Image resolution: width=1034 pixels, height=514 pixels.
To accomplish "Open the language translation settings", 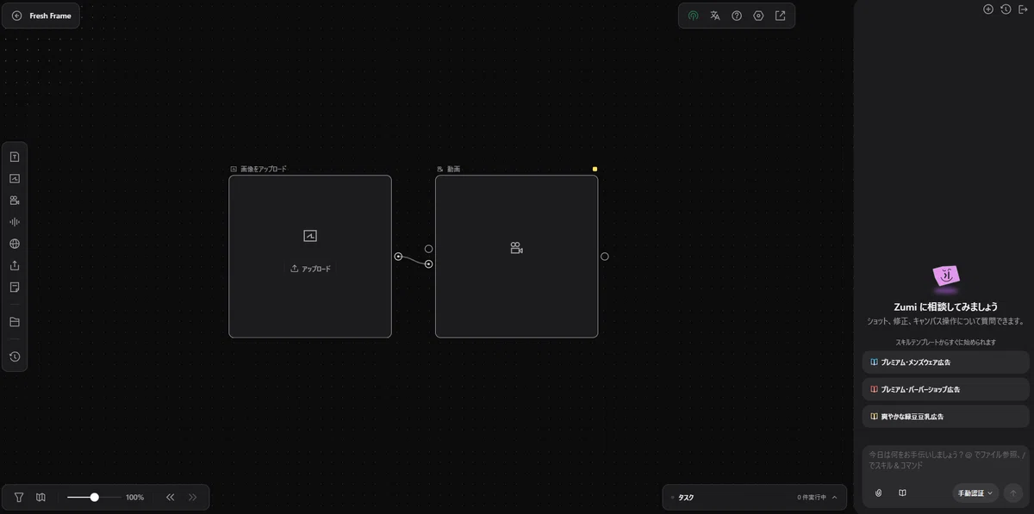I will point(715,15).
